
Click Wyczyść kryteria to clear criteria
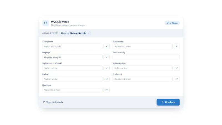tap(53, 102)
